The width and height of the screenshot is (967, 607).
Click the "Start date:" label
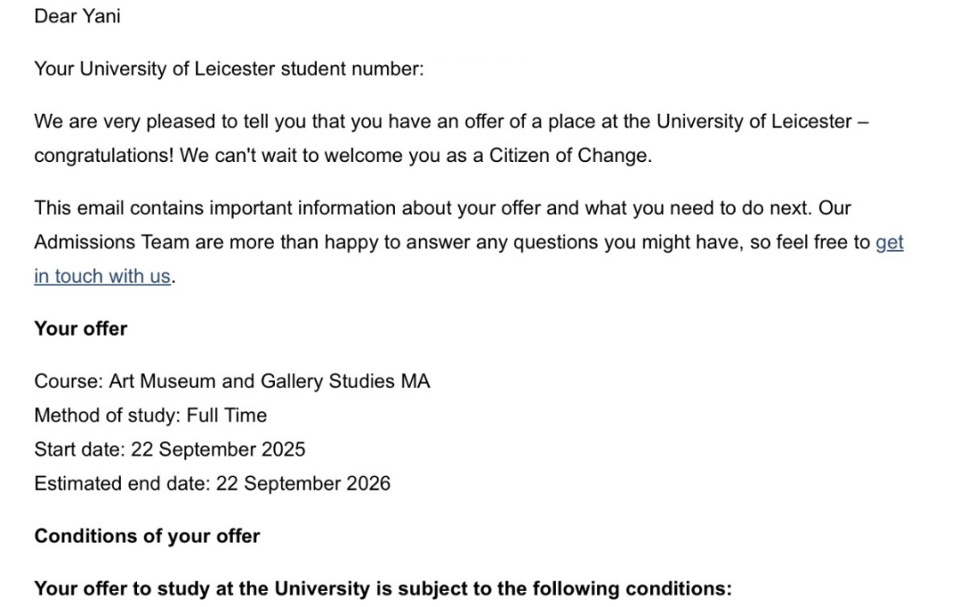(x=80, y=449)
